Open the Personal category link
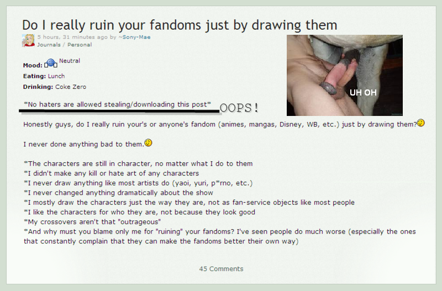The image size is (442, 291). 80,45
